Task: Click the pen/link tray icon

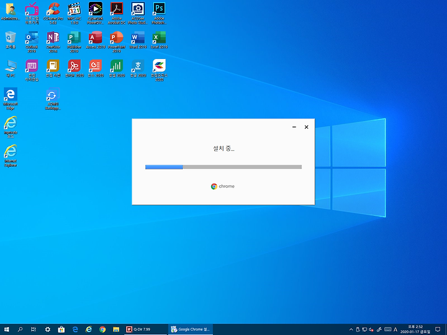Action: [379, 329]
